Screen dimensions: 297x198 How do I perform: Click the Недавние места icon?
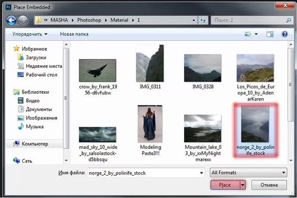(x=20, y=66)
